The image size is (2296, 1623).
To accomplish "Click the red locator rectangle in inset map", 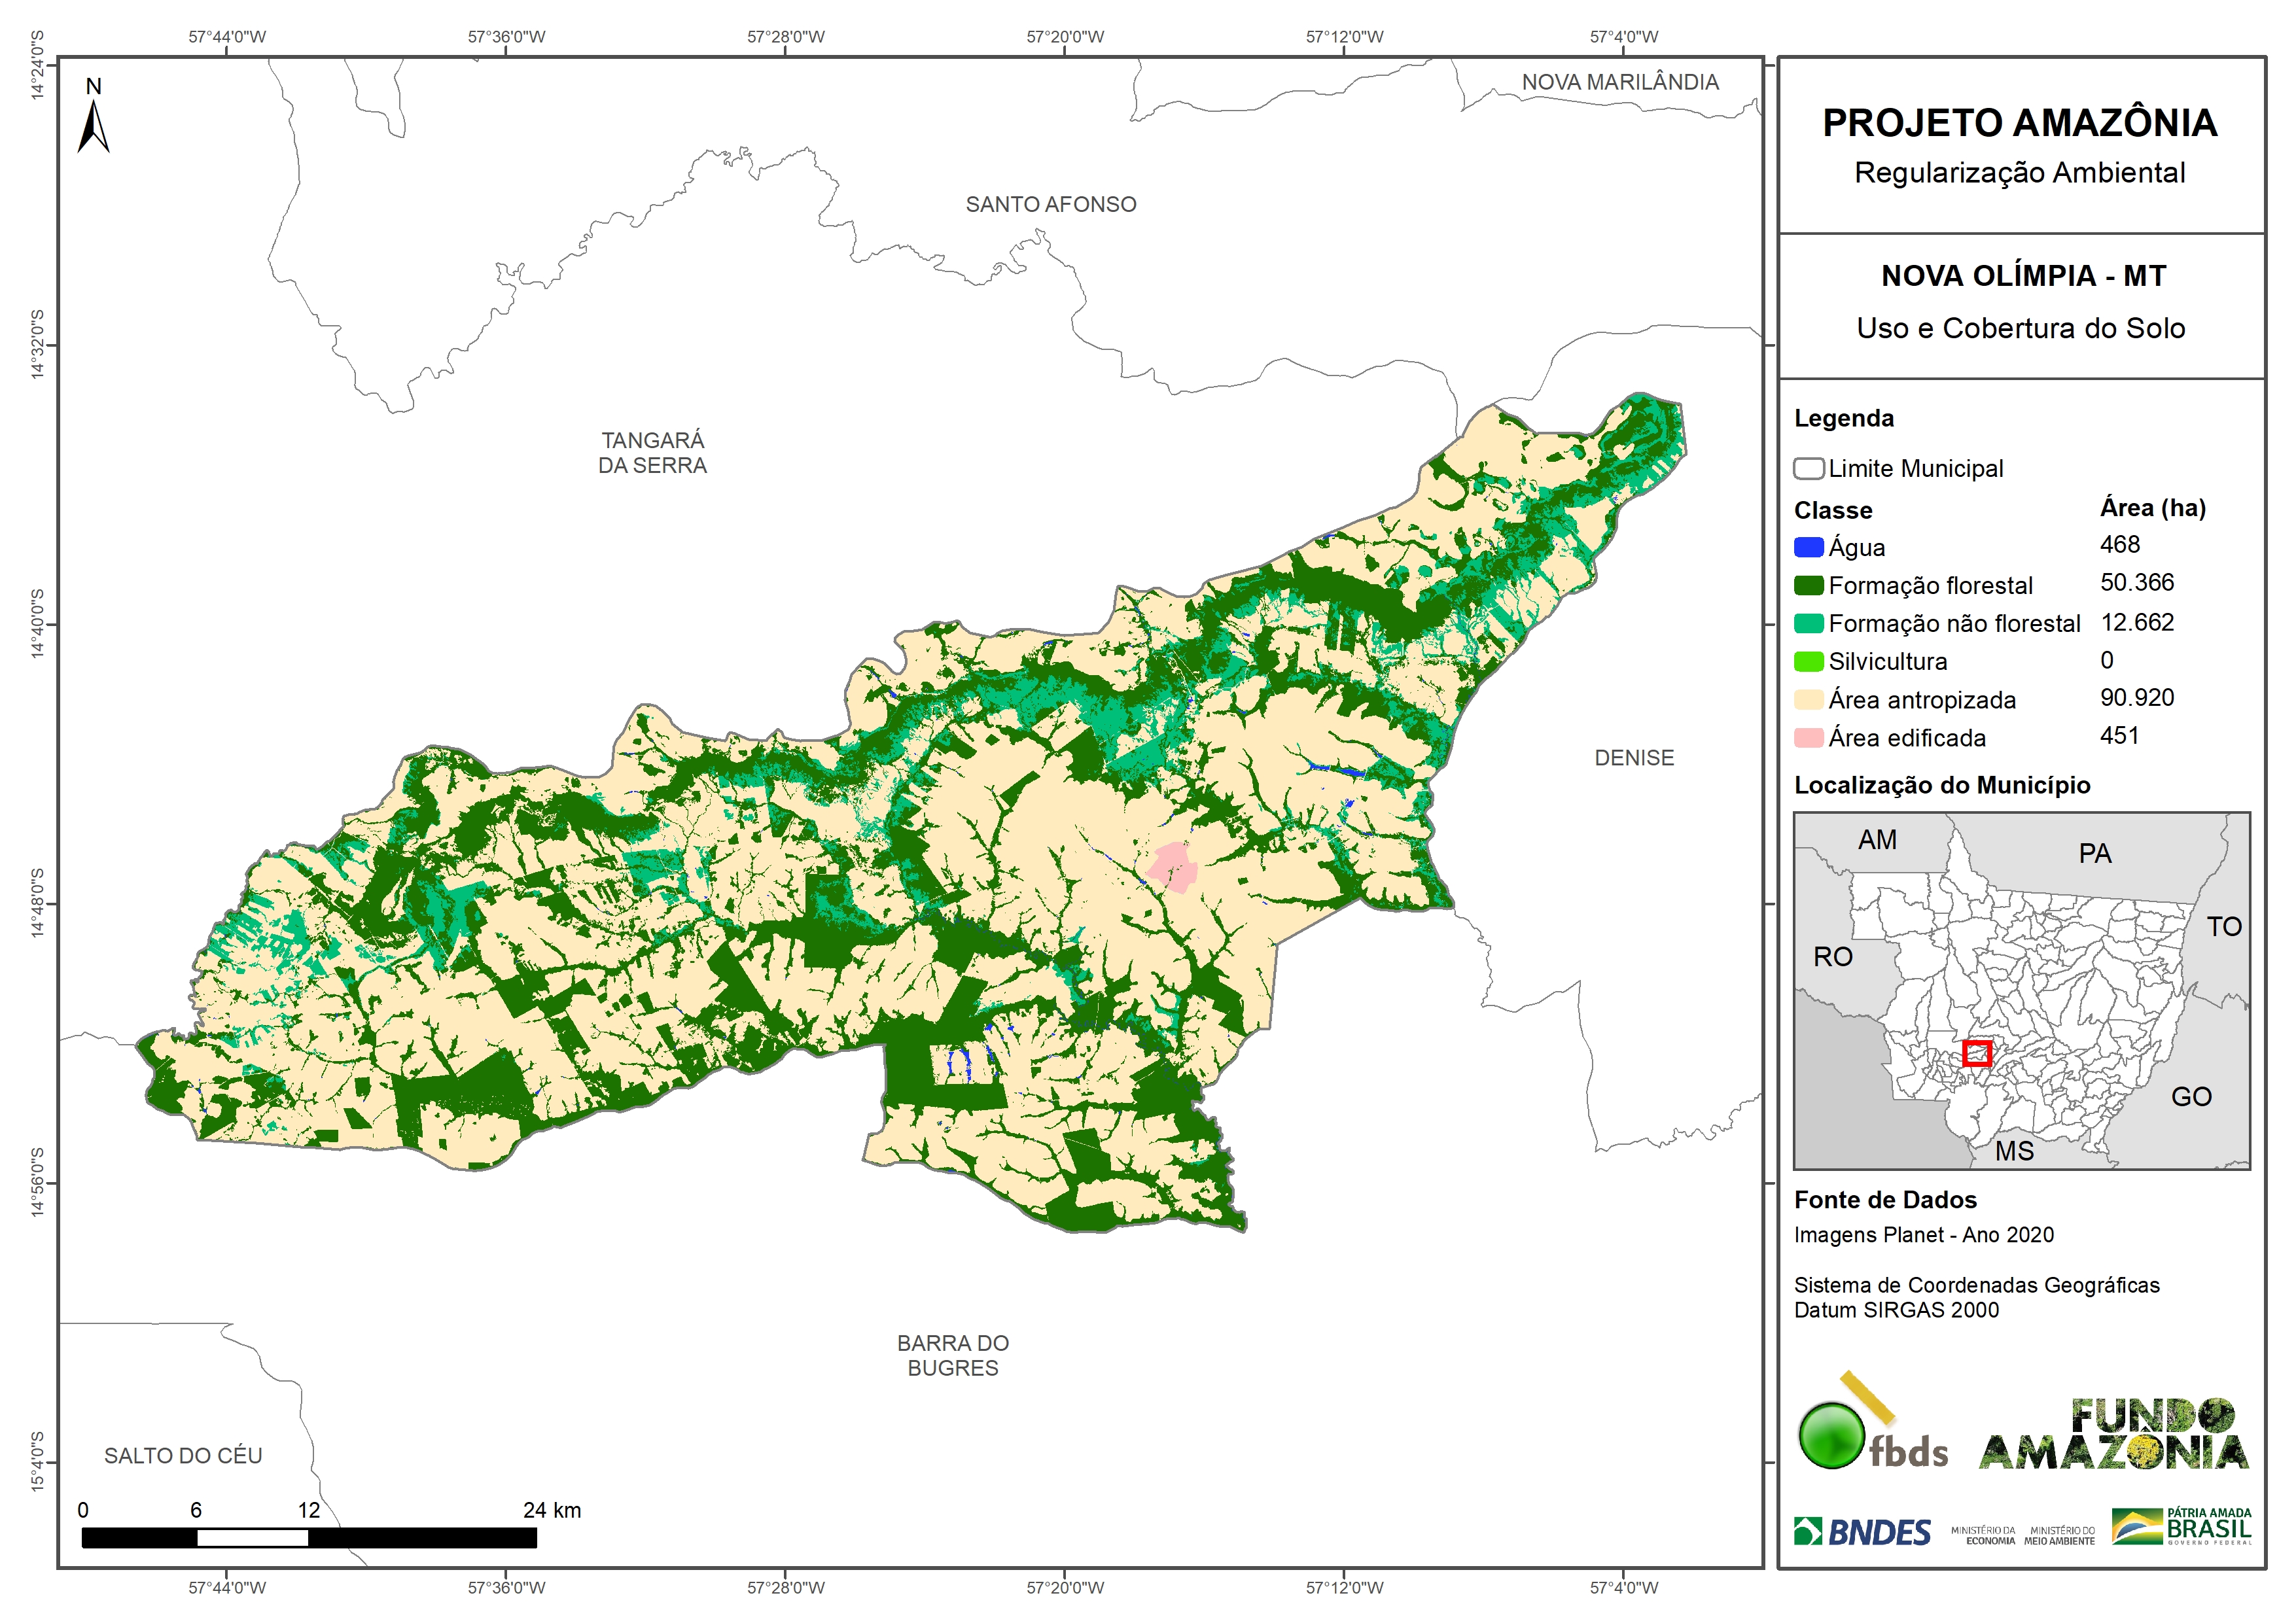I will tap(1976, 1053).
